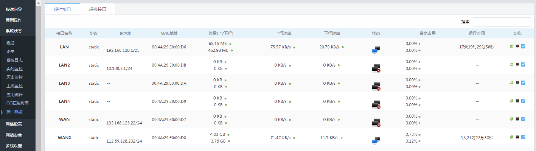Expand the 网络安全 sidebar section
This screenshot has width=536, height=151.
click(14, 135)
